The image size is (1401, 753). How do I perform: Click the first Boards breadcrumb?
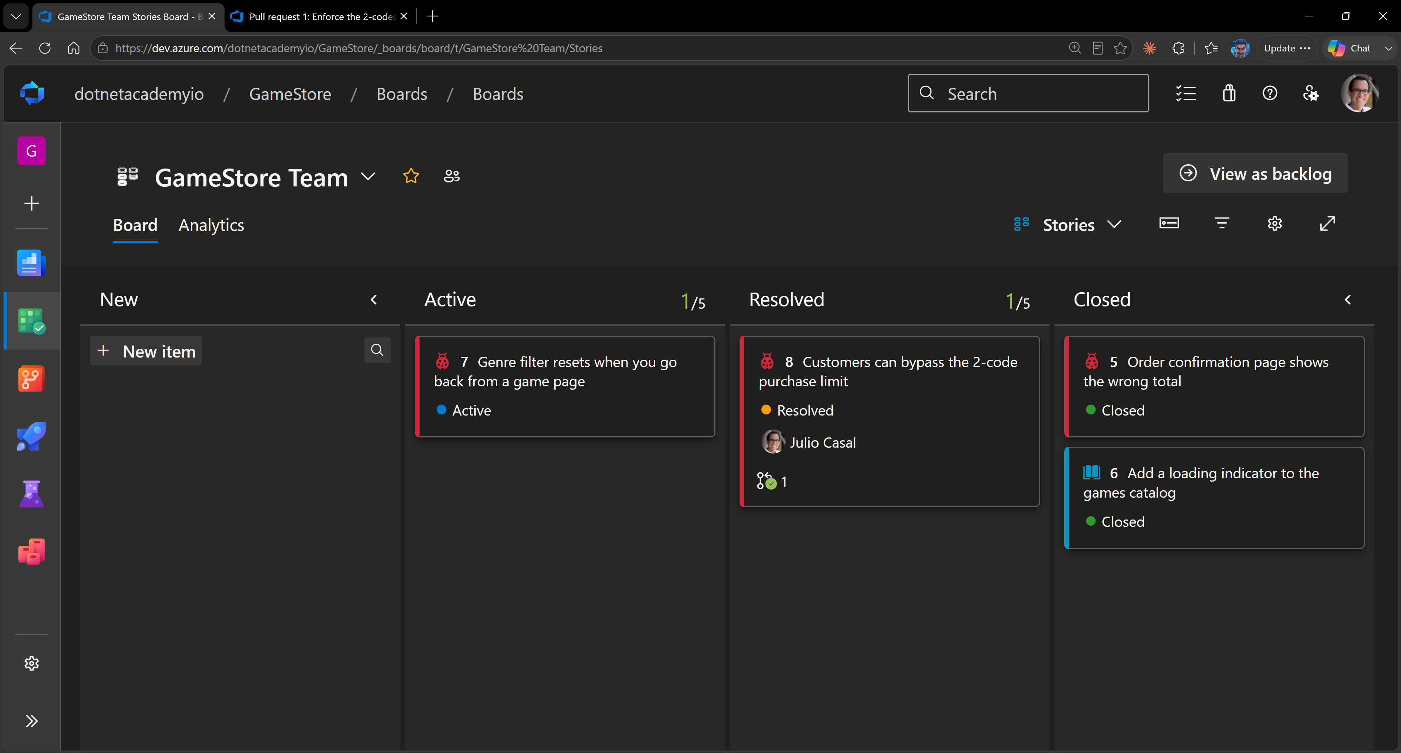click(402, 94)
